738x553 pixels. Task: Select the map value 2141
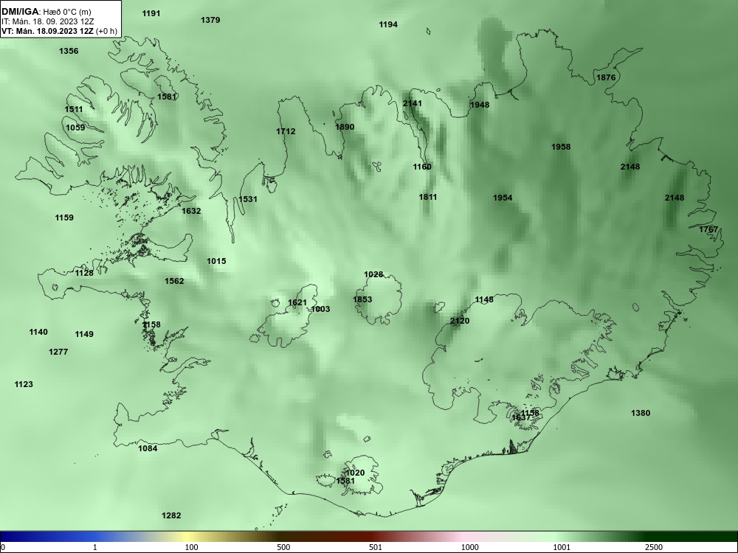(x=413, y=103)
